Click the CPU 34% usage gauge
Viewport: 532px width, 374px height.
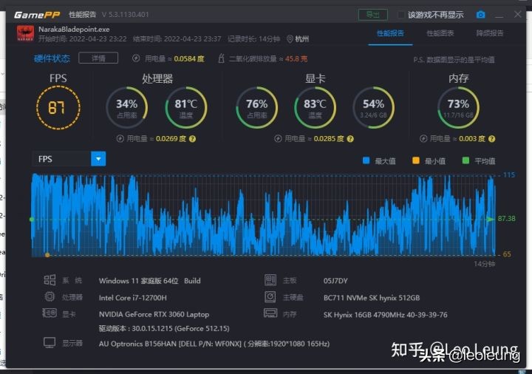coord(127,108)
